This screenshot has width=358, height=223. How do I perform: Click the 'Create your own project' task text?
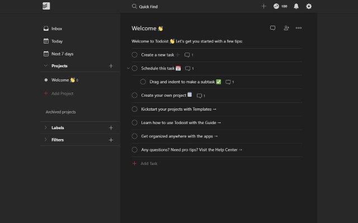pyautogui.click(x=163, y=96)
